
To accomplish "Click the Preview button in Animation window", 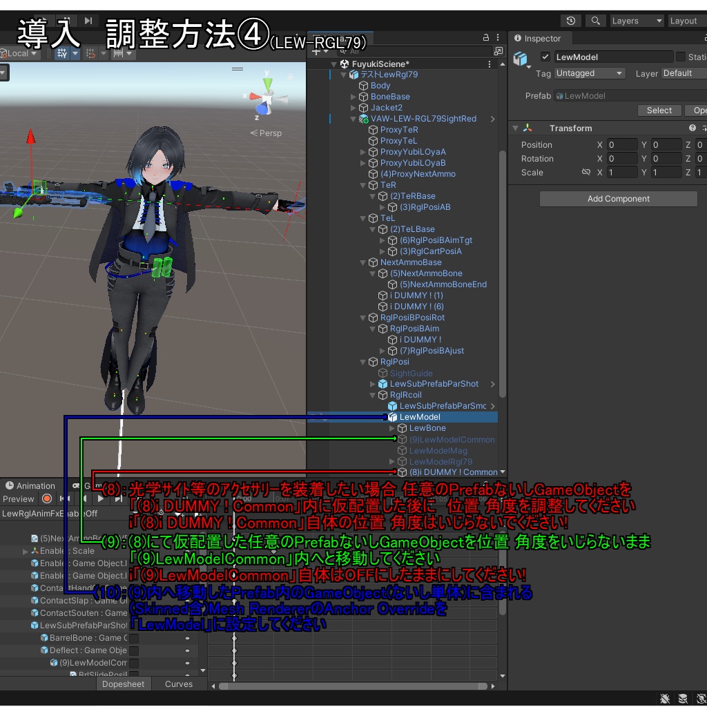I will click(x=19, y=498).
